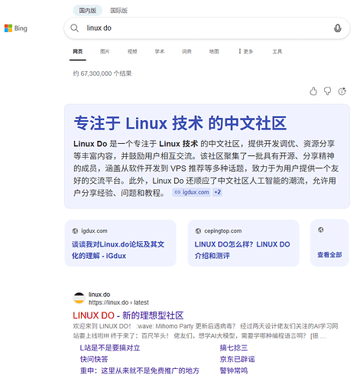Activate voice search microphone icon

(x=338, y=28)
